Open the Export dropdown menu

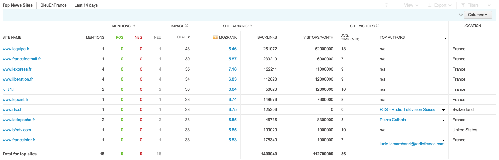[440, 5]
